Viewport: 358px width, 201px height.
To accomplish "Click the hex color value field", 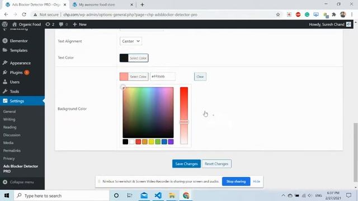I will click(163, 76).
